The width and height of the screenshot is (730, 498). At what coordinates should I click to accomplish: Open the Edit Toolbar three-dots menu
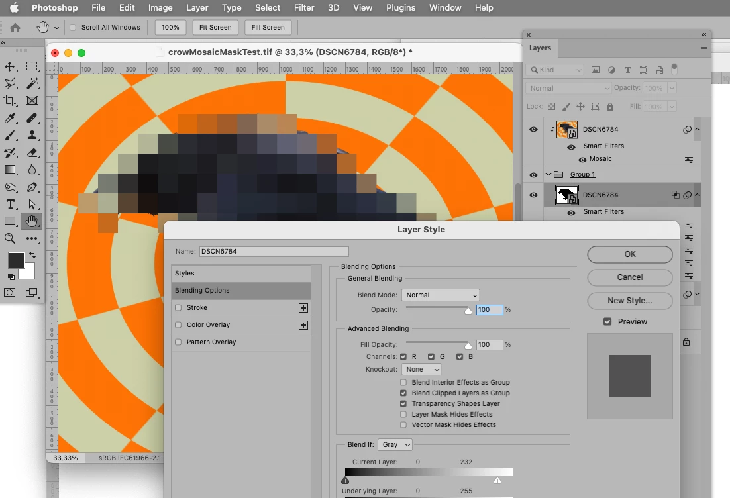pyautogui.click(x=32, y=239)
